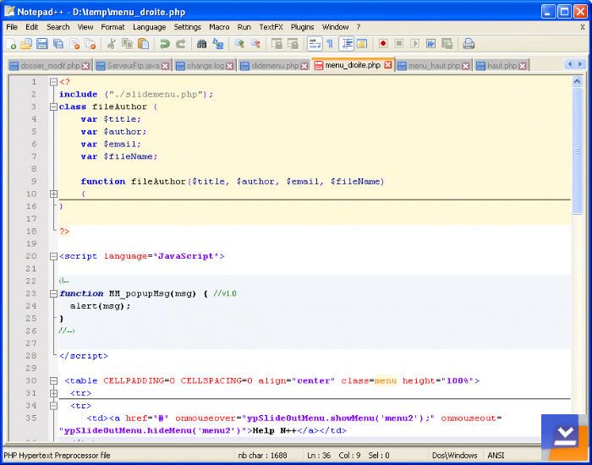Toggle word wrap in the toolbar
Image resolution: width=592 pixels, height=465 pixels.
(x=314, y=44)
